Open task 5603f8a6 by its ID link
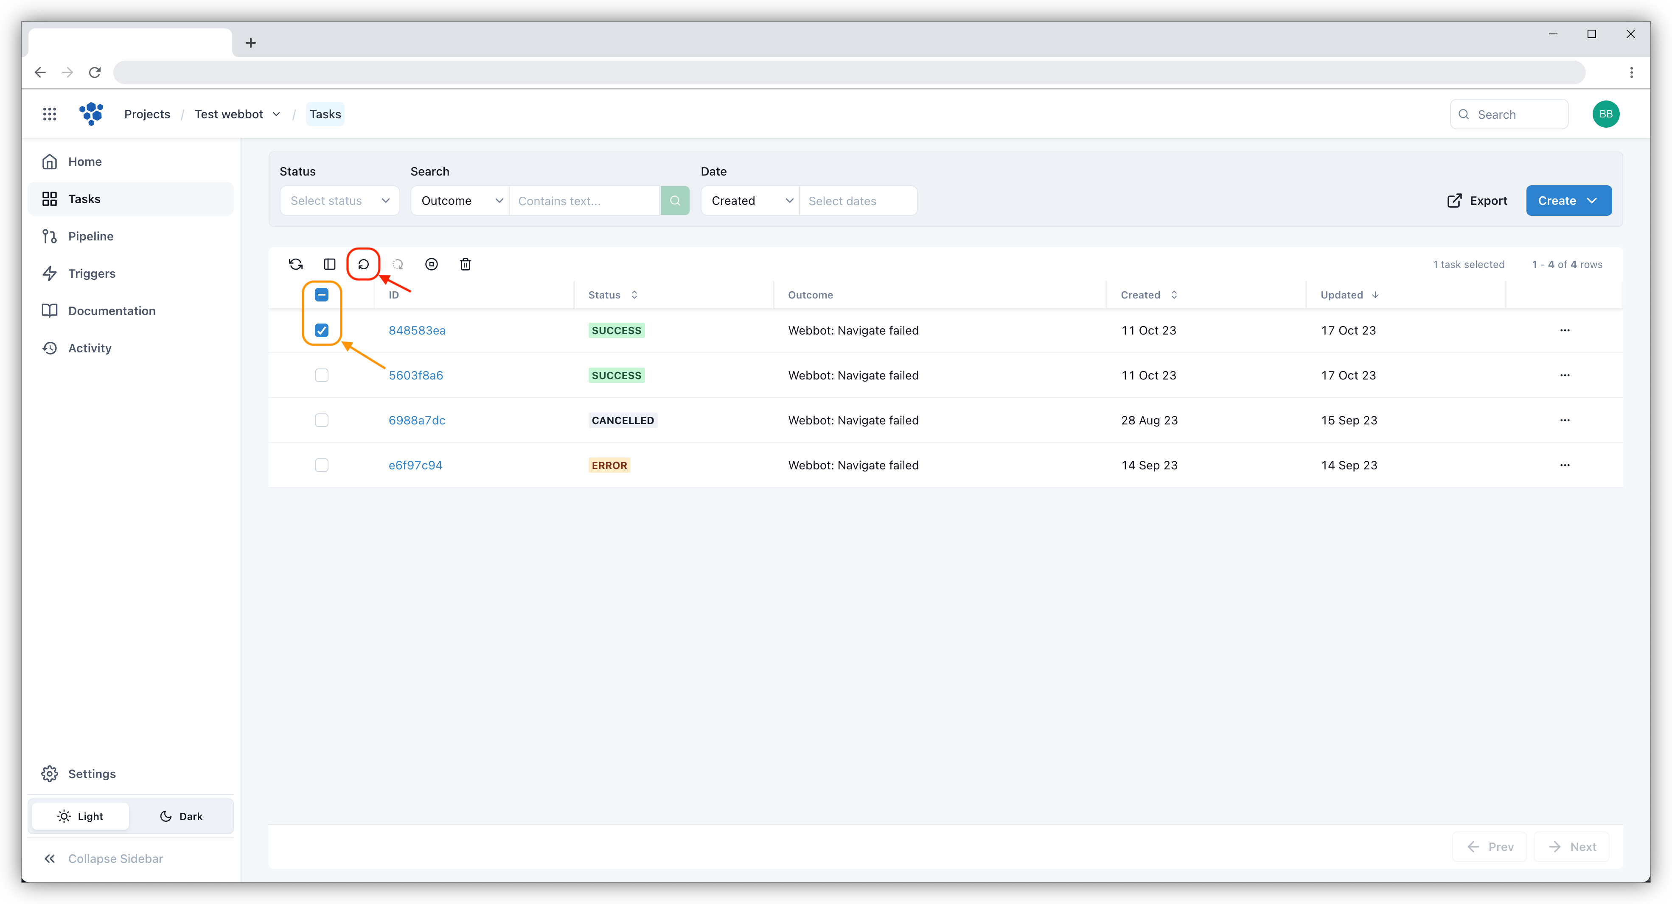Viewport: 1672px width, 904px height. (415, 375)
